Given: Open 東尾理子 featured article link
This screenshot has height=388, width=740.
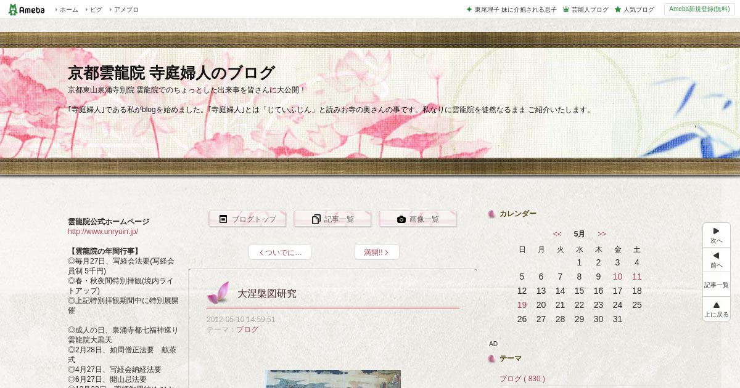Looking at the screenshot, I should pos(516,10).
